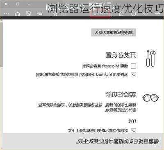
Task: Click the bright white arrow navigation button
Action: pyautogui.click(x=157, y=13)
